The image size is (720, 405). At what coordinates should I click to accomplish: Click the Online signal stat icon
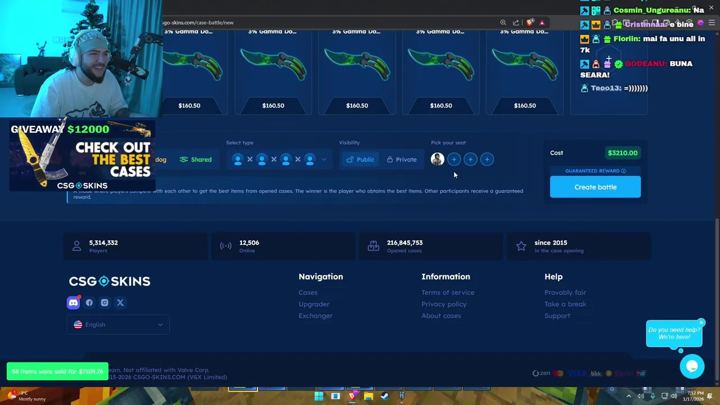pyautogui.click(x=226, y=246)
